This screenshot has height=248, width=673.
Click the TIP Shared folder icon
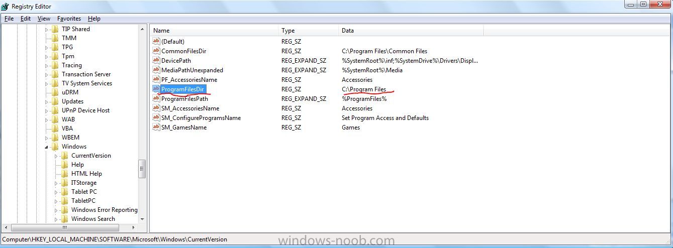55,29
